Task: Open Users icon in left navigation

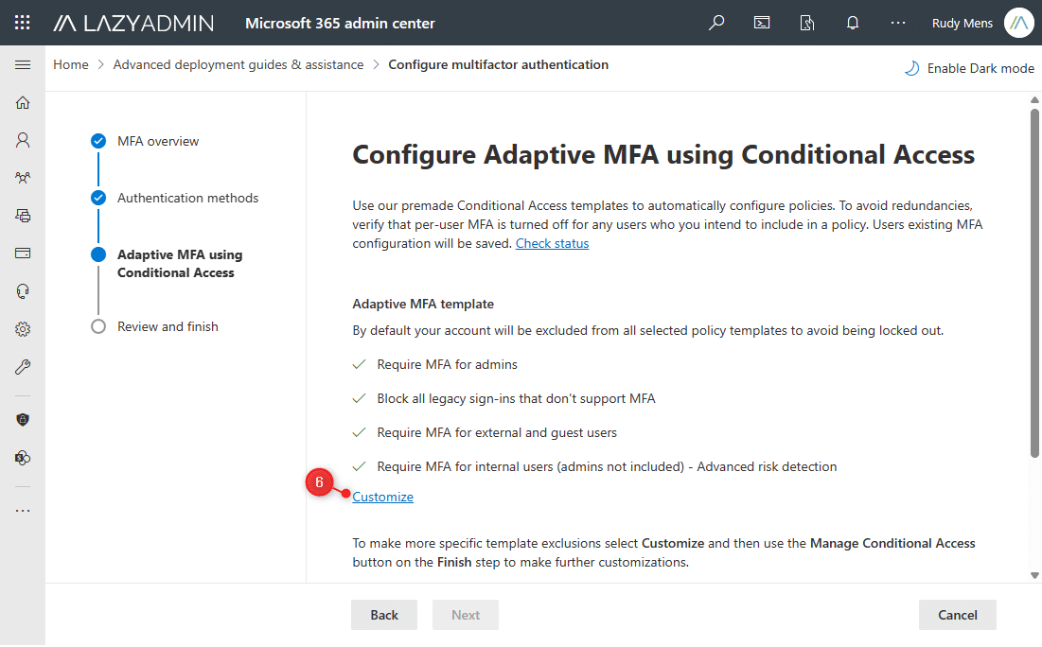Action: point(23,140)
